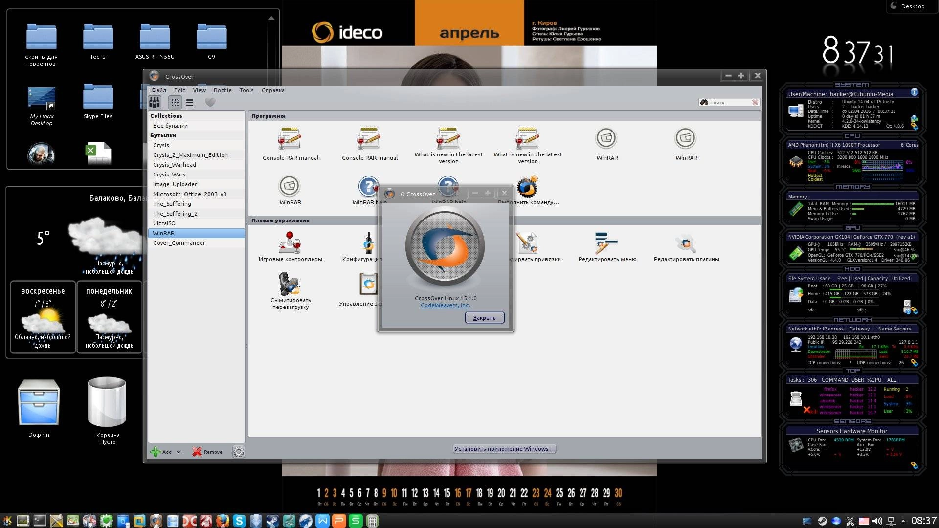Launch Firefox from the taskbar

click(223, 521)
